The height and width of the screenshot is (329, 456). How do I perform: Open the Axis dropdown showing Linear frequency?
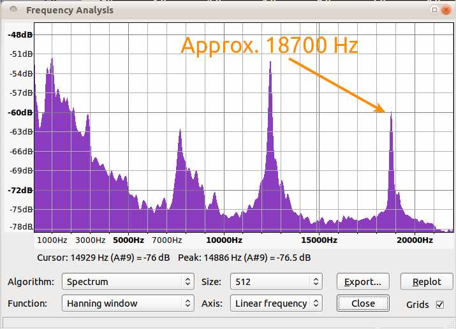click(276, 303)
